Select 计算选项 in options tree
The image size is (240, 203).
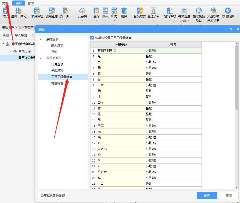(57, 64)
